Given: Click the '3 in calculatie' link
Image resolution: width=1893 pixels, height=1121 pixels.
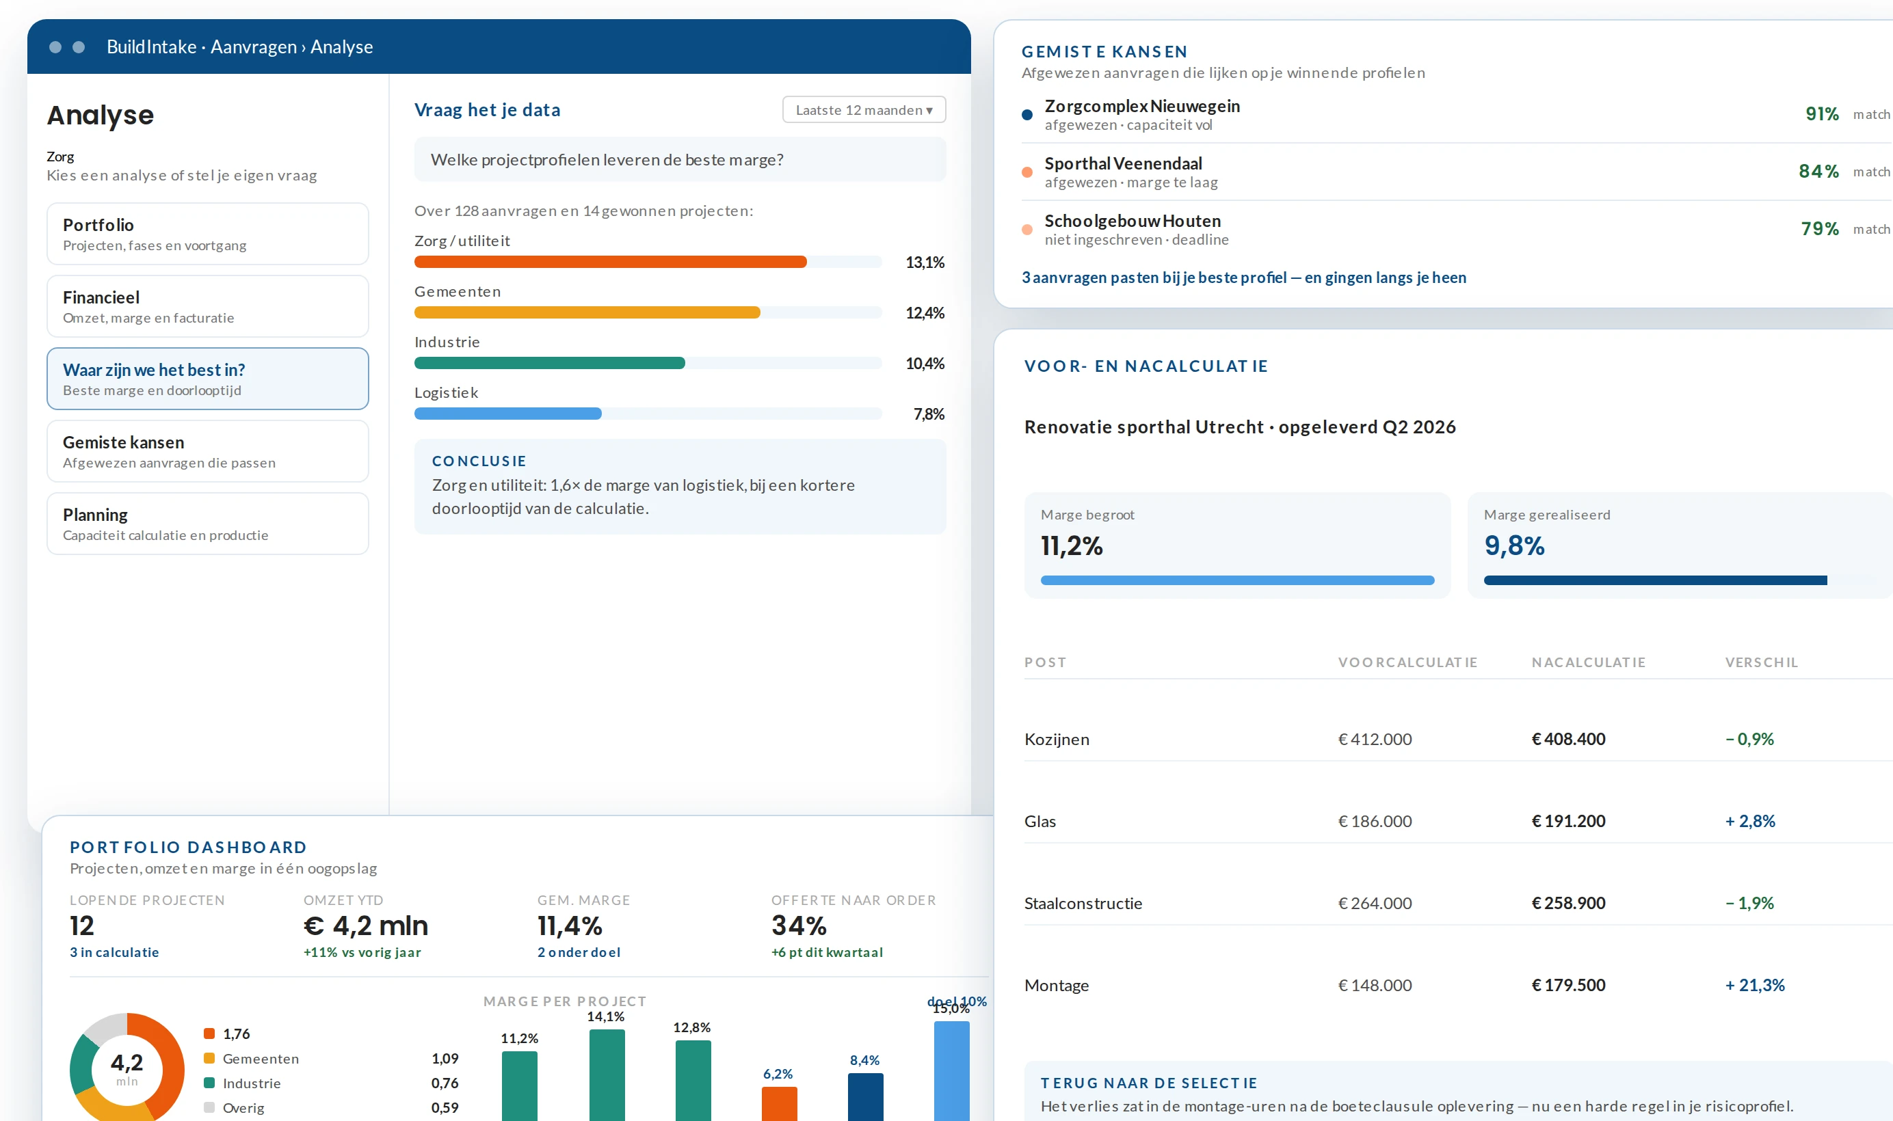Looking at the screenshot, I should (x=114, y=953).
